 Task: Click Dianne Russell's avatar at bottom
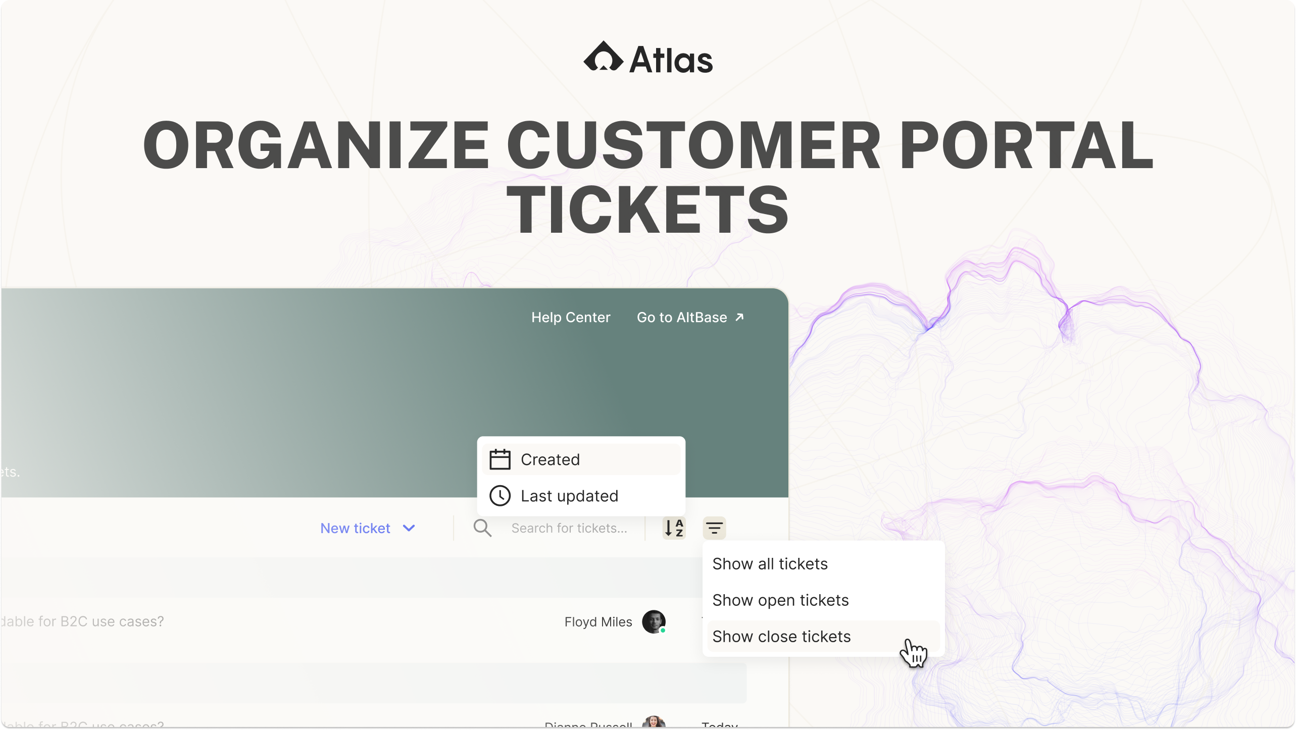(x=654, y=722)
